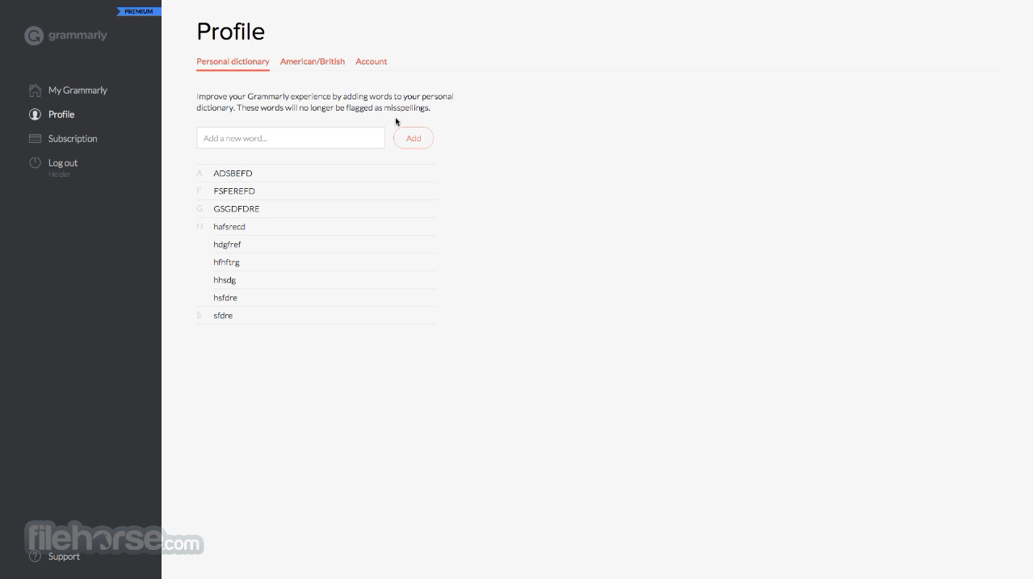
Task: Select the hafsrecd dictionary entry
Action: click(x=229, y=227)
